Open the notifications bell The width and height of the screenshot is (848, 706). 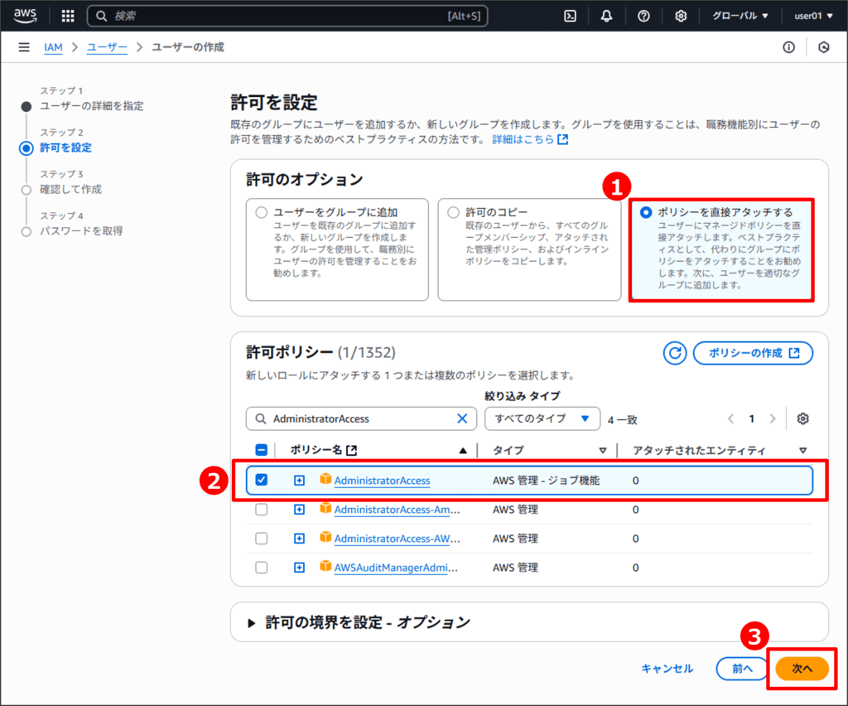point(606,16)
